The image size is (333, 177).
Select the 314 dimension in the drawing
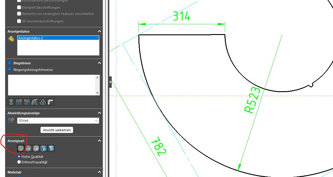point(182,16)
